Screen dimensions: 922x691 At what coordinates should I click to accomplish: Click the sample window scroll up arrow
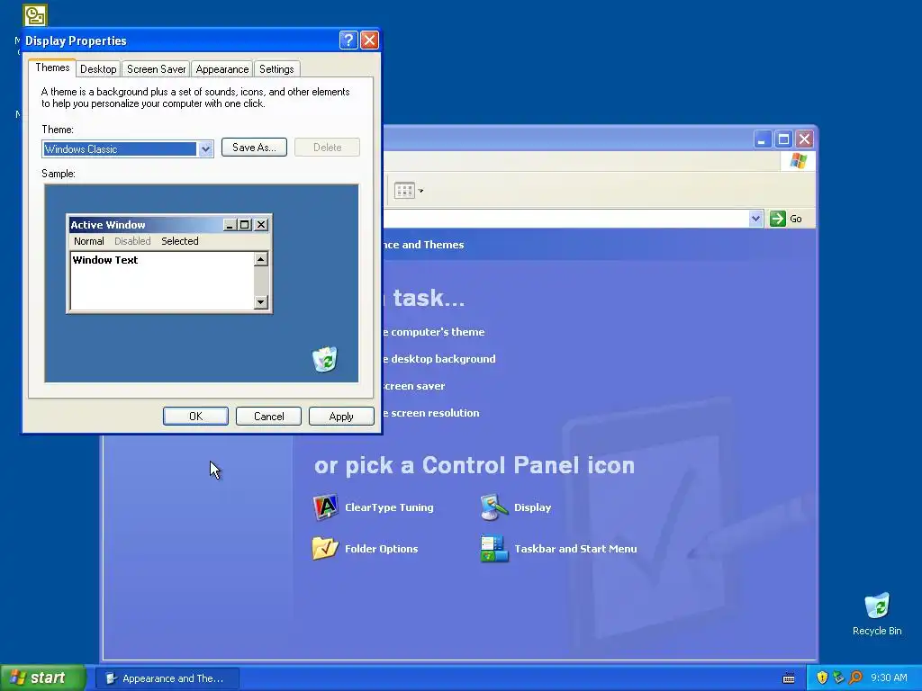pyautogui.click(x=261, y=259)
